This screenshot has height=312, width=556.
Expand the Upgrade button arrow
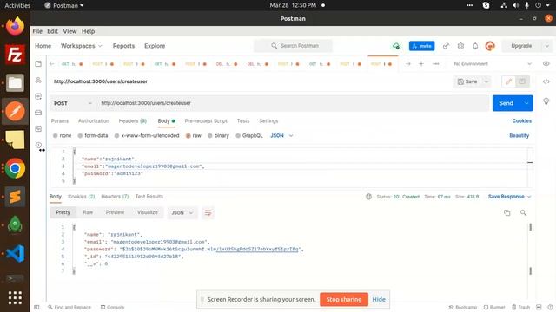pyautogui.click(x=547, y=46)
